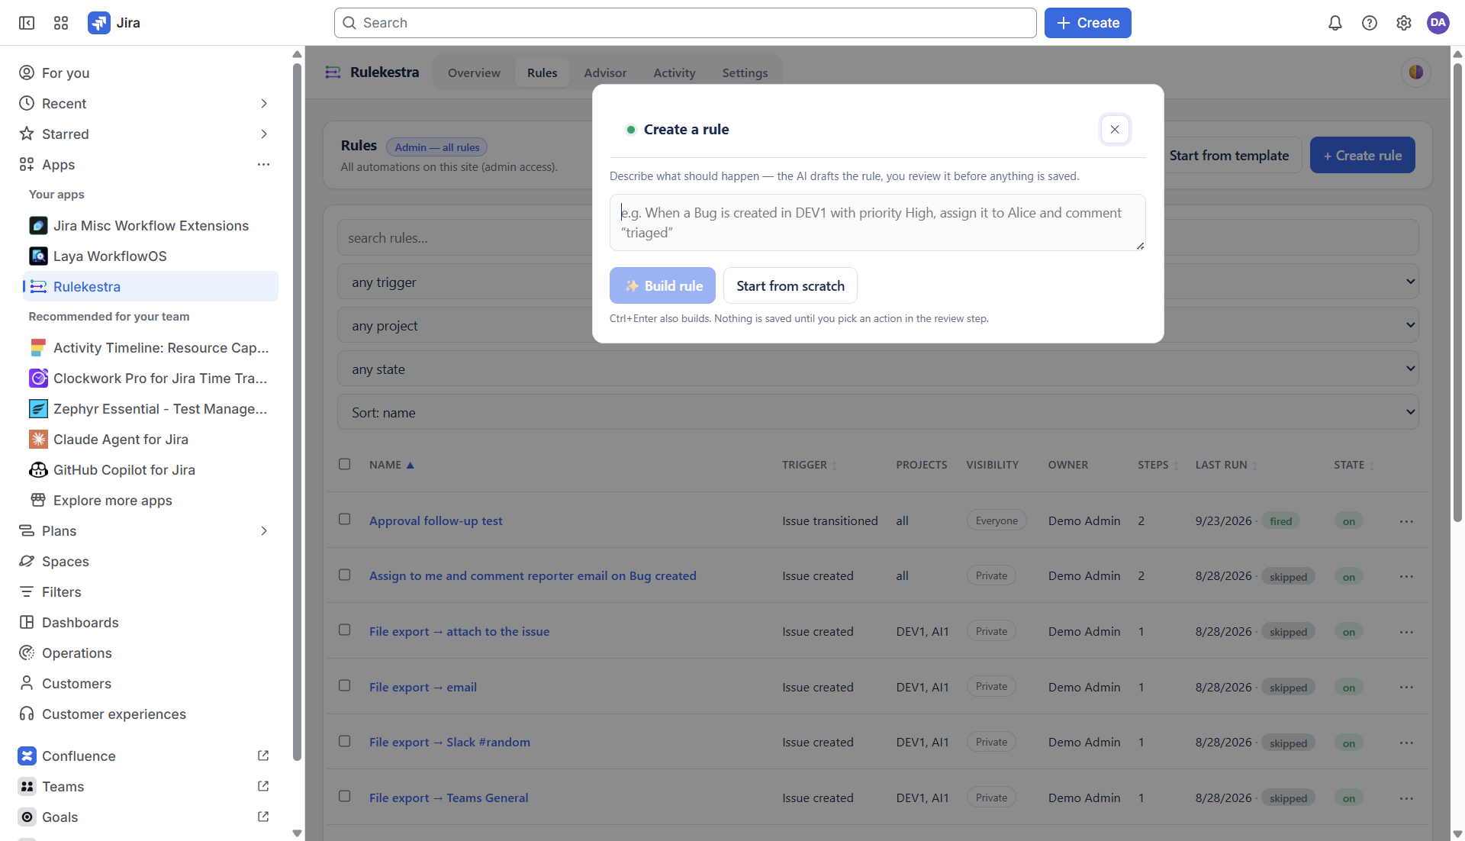1465x841 pixels.
Task: Expand Recent in the sidebar
Action: 264,104
